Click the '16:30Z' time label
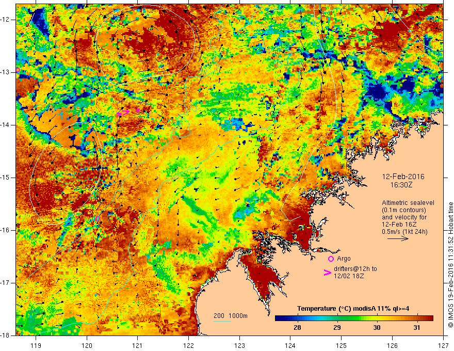This screenshot has width=454, height=351. coord(401,185)
